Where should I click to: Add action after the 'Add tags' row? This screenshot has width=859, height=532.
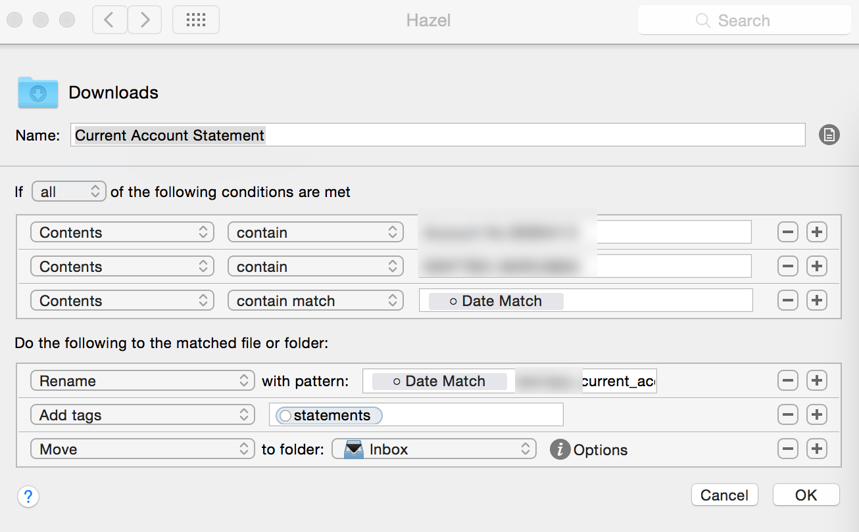coord(816,414)
